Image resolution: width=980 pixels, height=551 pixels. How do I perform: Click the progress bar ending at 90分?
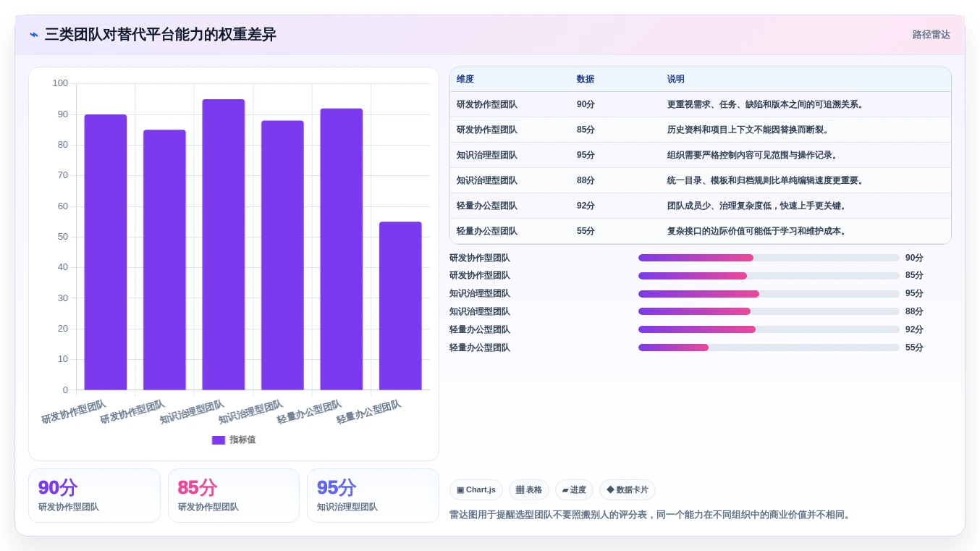(769, 258)
